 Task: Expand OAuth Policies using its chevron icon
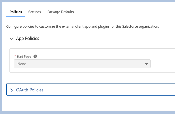pos(11,90)
